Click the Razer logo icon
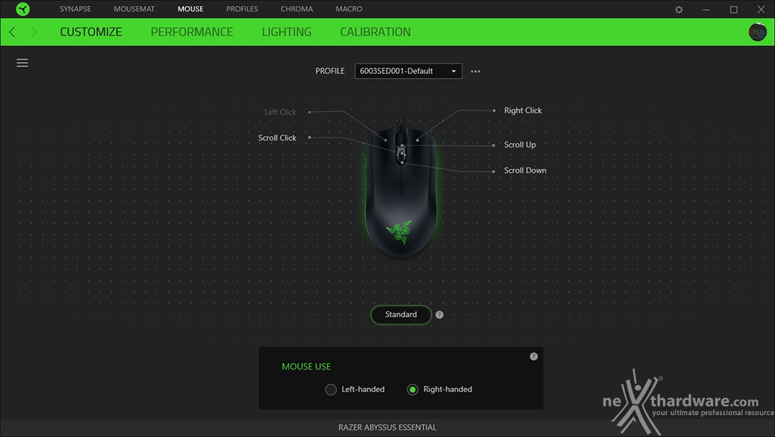The image size is (775, 437). (23, 9)
